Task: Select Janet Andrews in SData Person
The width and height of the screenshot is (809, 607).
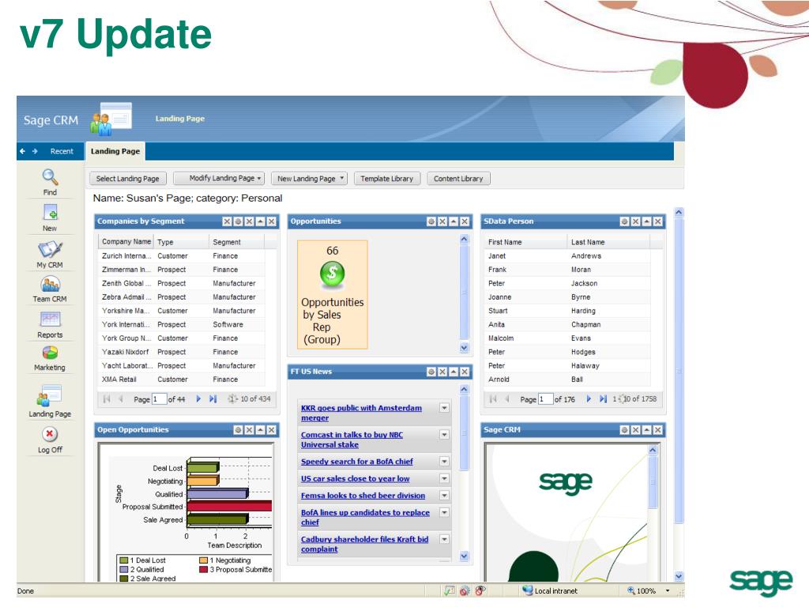Action: (567, 256)
